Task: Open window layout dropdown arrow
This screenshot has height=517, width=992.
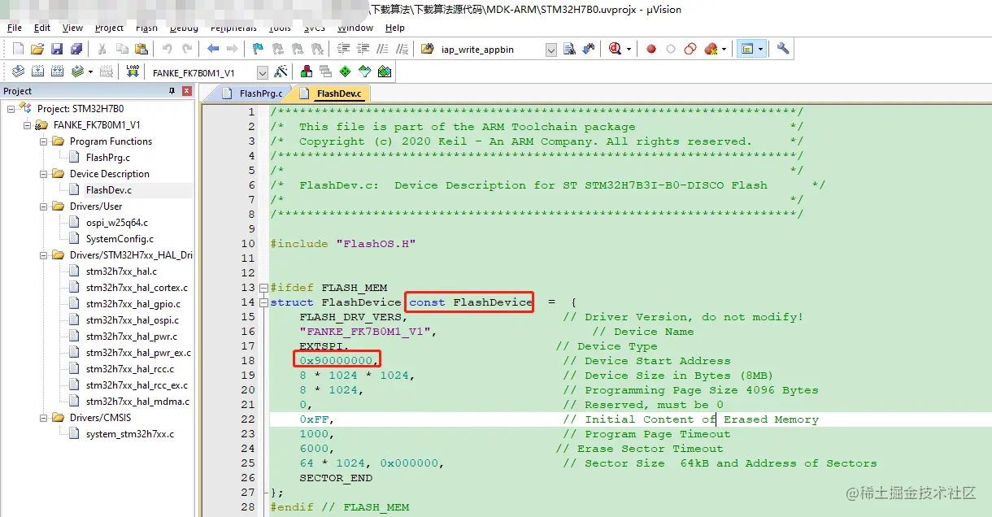Action: (x=761, y=49)
